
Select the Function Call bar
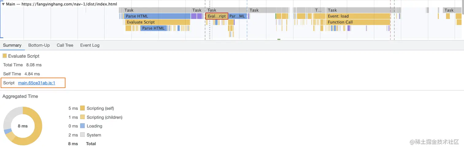click(x=358, y=22)
